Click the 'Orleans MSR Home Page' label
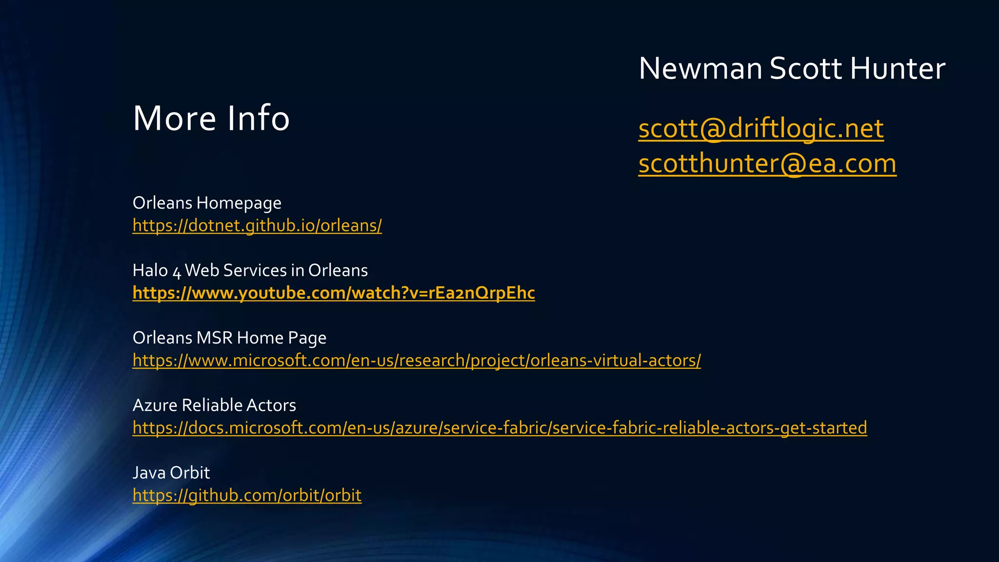 [x=229, y=338]
